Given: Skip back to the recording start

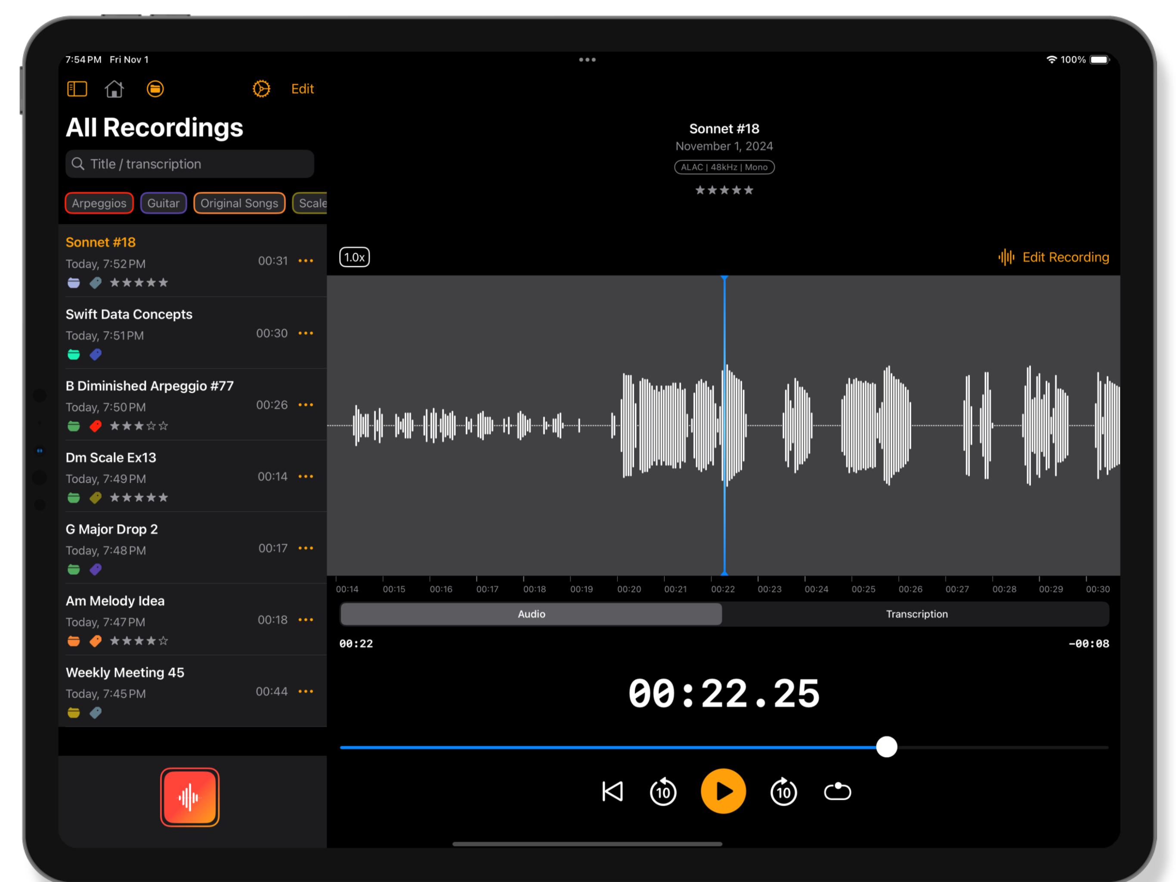Looking at the screenshot, I should 613,791.
